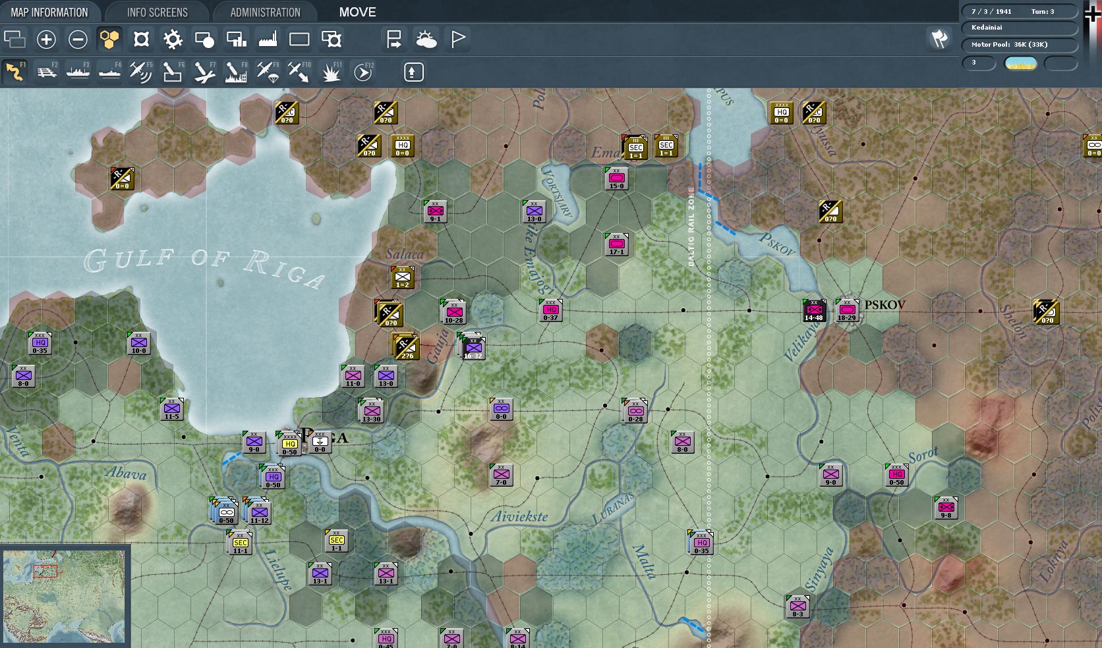This screenshot has height=648, width=1102.
Task: Select the HQ 0-37 unit counter
Action: 551,310
